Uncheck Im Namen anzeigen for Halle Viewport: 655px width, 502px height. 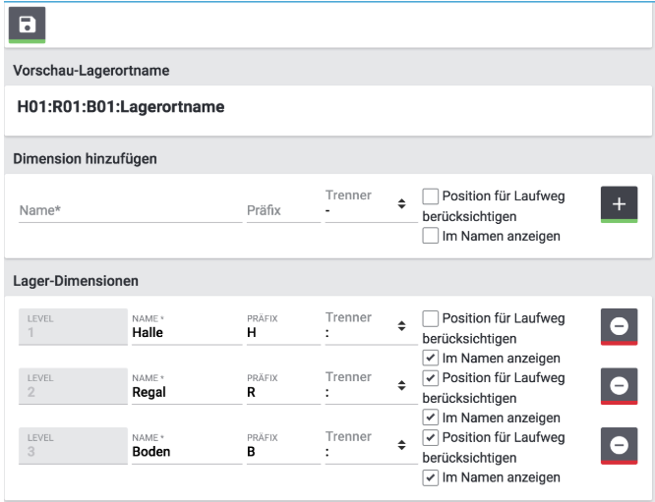(430, 358)
